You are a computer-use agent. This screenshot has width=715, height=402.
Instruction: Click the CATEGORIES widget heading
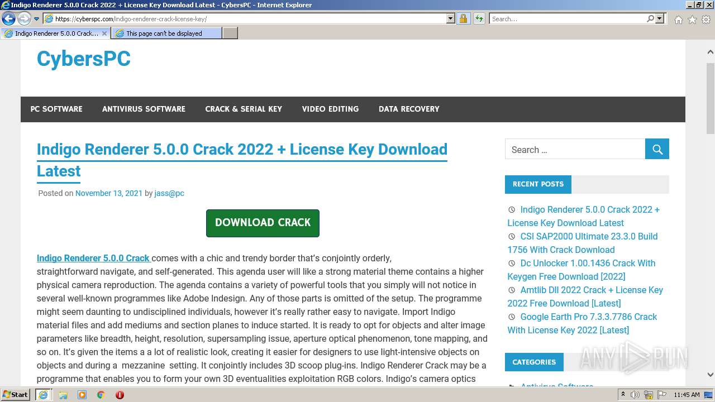point(534,362)
